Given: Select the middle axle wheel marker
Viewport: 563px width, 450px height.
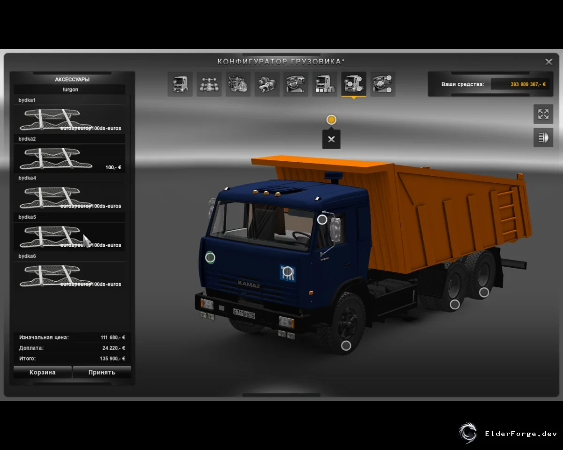Looking at the screenshot, I should 455,305.
